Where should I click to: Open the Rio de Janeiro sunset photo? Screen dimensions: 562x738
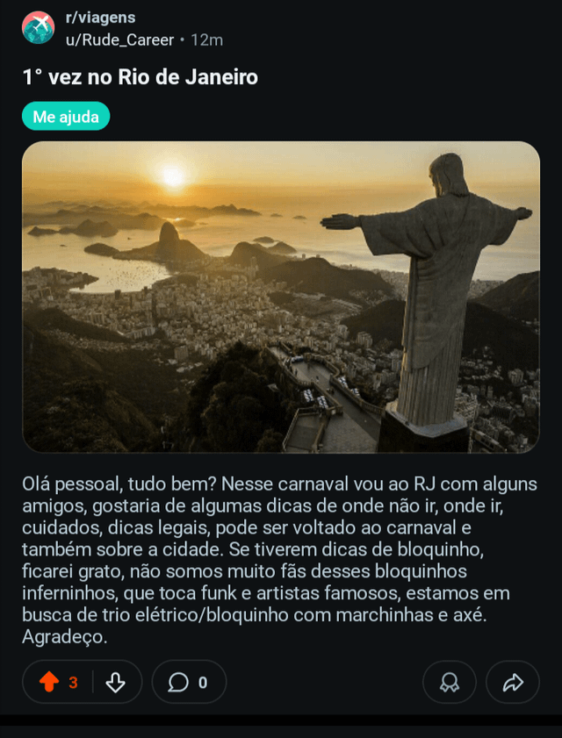(x=281, y=297)
